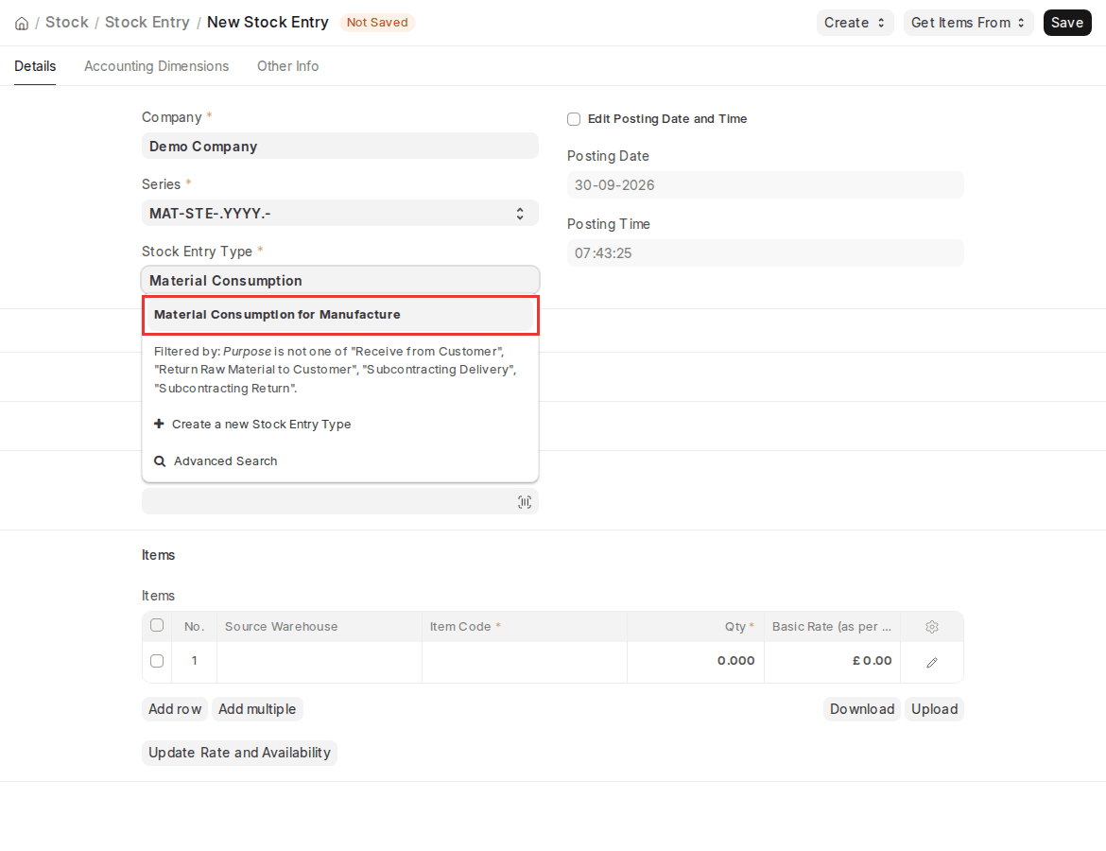The image size is (1106, 851).
Task: Open Other Info tab
Action: 287,65
